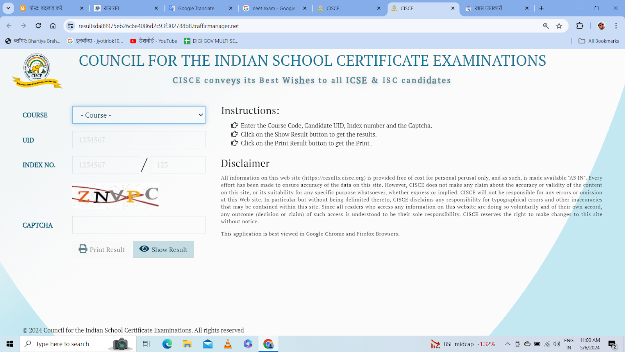
Task: Show hidden system tray icons
Action: pos(508,344)
